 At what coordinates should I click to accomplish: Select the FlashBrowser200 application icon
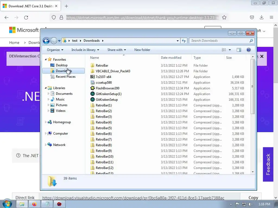click(92, 88)
